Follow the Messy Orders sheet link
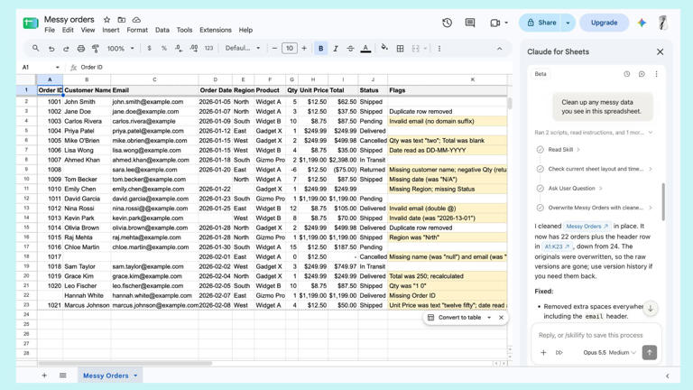 587,226
